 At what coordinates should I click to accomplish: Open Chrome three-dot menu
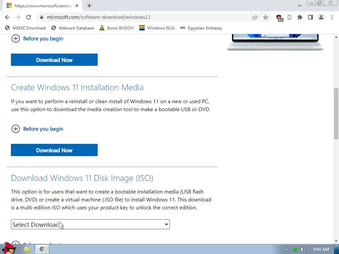pos(332,17)
